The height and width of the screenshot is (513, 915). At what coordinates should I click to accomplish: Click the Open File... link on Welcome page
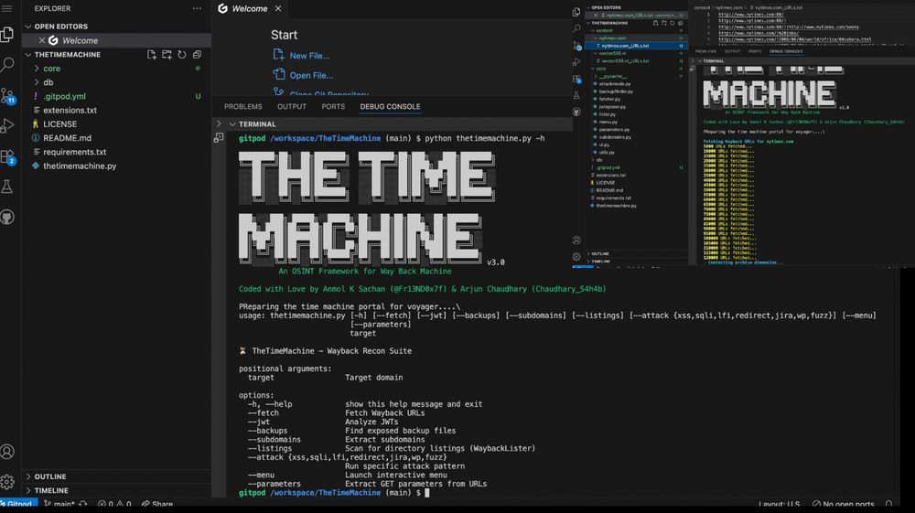311,76
